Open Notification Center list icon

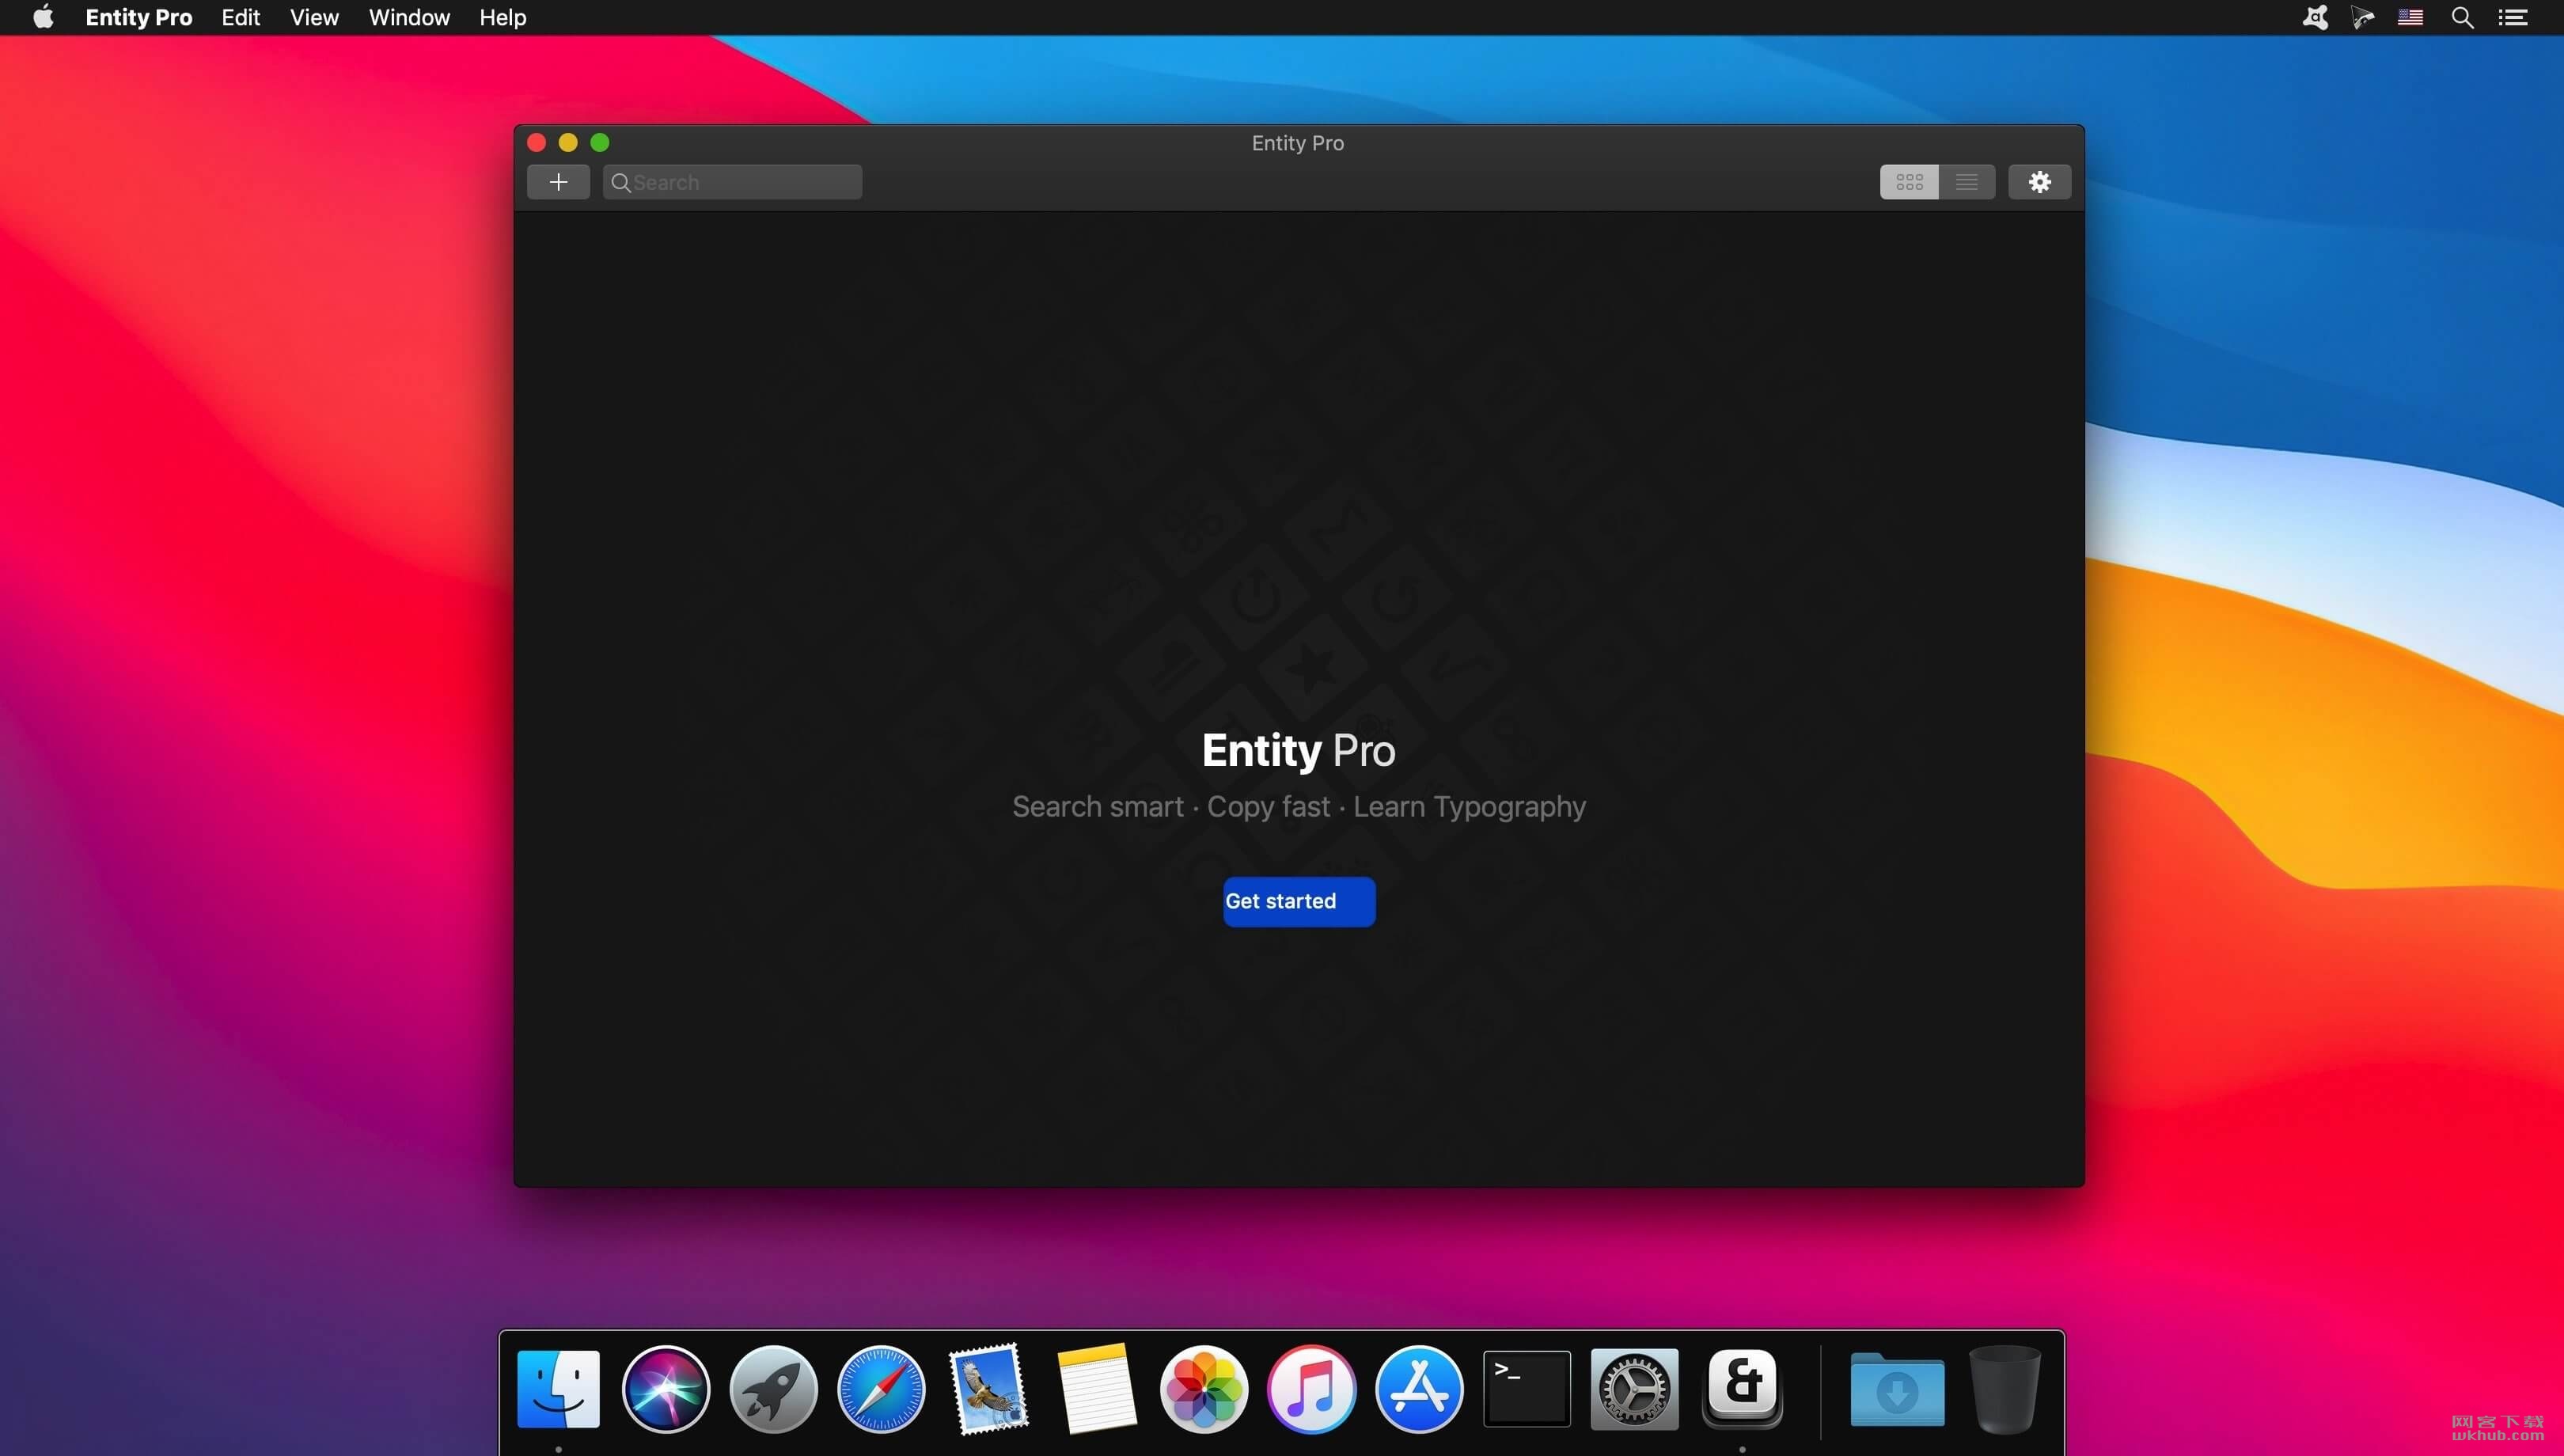(2513, 17)
